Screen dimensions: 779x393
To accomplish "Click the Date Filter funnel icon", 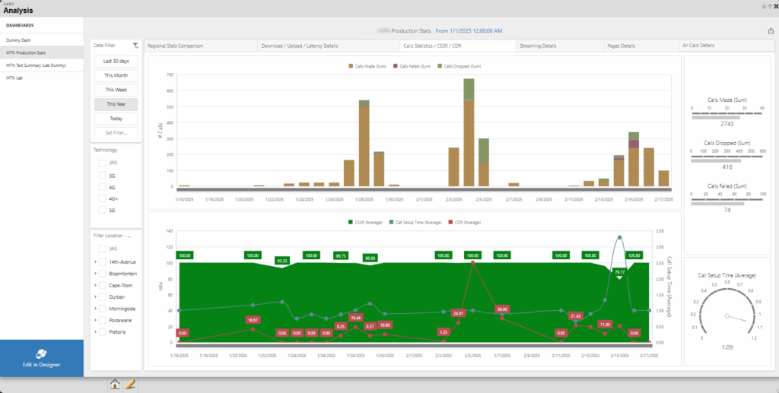I will pyautogui.click(x=135, y=46).
